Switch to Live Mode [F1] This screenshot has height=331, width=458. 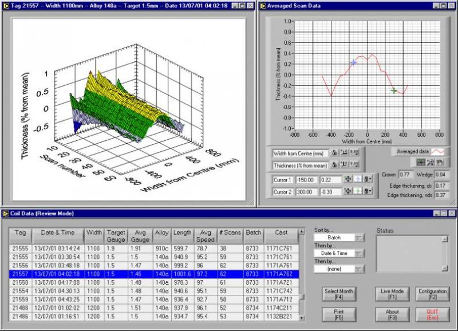click(x=392, y=294)
